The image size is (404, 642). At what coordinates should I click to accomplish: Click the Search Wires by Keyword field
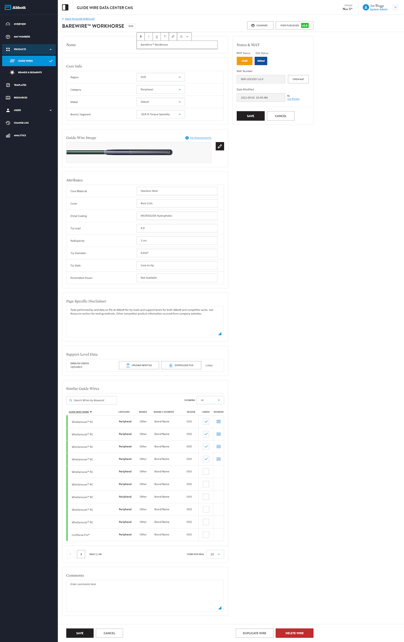pos(92,400)
